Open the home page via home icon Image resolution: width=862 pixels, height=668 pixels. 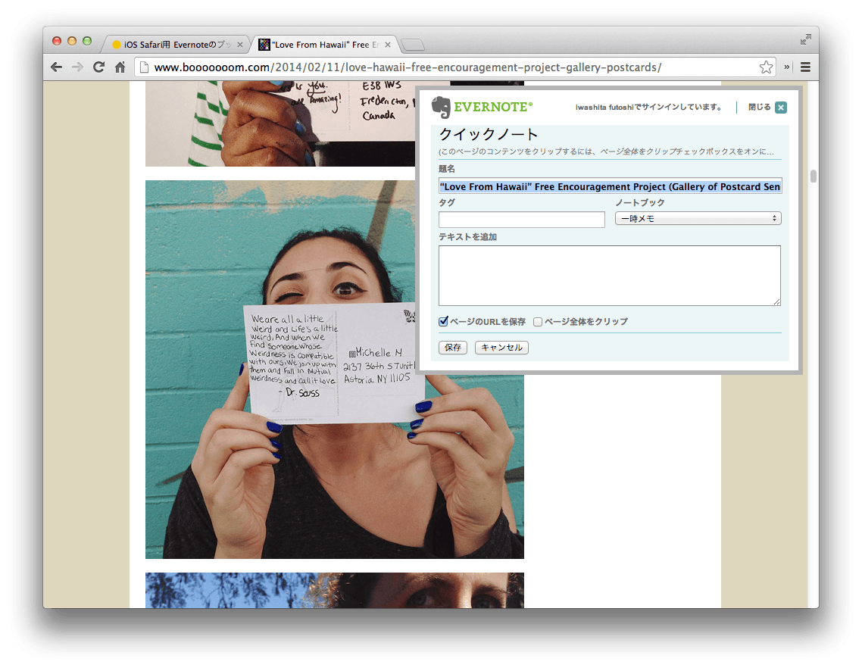[x=120, y=67]
